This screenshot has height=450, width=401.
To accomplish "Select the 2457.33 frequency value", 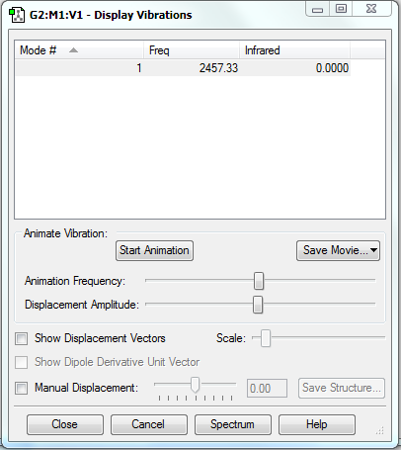I will 218,68.
